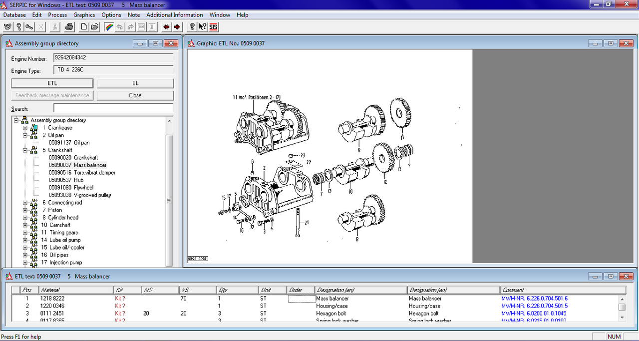This screenshot has height=341, width=639.
Task: Click the Crankshaft group tree icon
Action: pyautogui.click(x=34, y=150)
